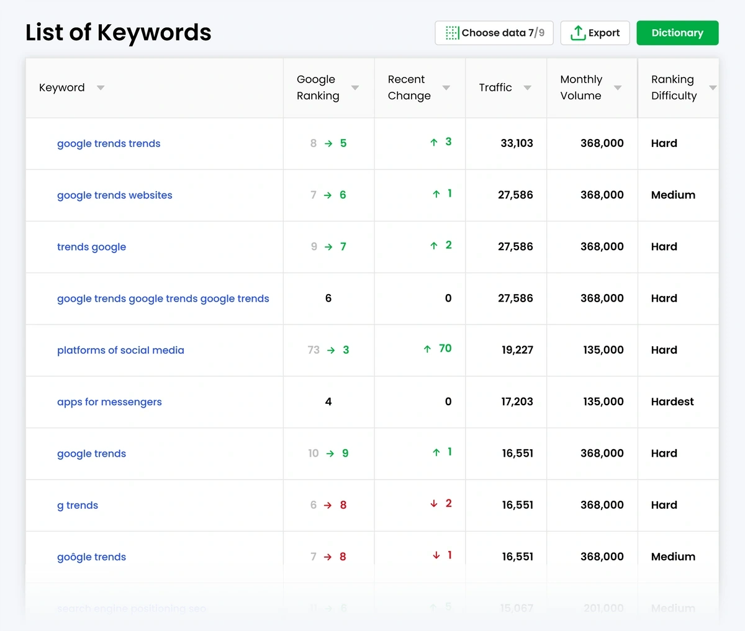Viewport: 745px width, 631px height.
Task: Open Traffic column sort dropdown
Action: pos(527,87)
